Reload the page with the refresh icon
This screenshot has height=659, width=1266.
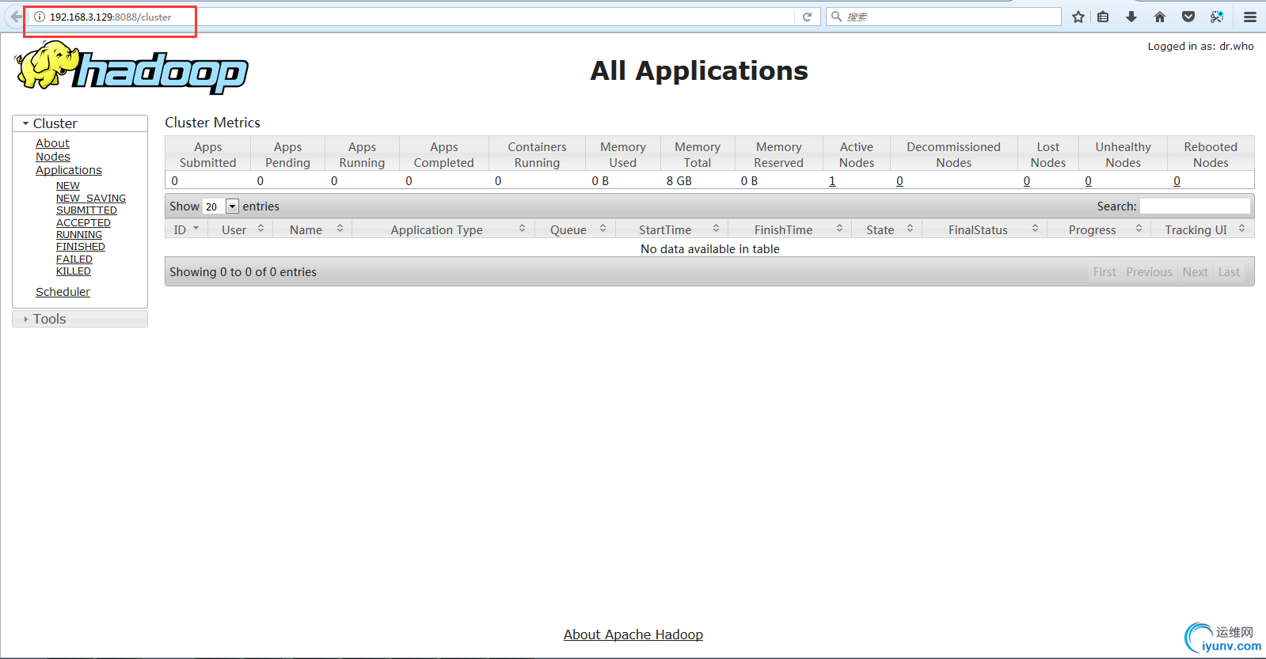click(807, 17)
